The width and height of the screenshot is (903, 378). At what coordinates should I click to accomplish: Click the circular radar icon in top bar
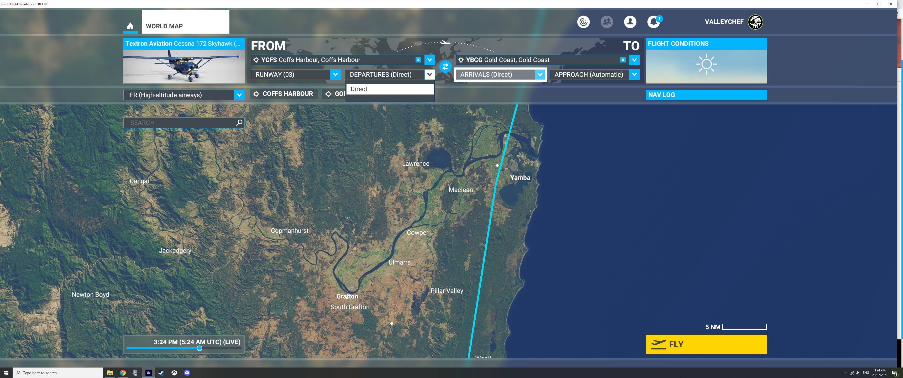pos(583,22)
